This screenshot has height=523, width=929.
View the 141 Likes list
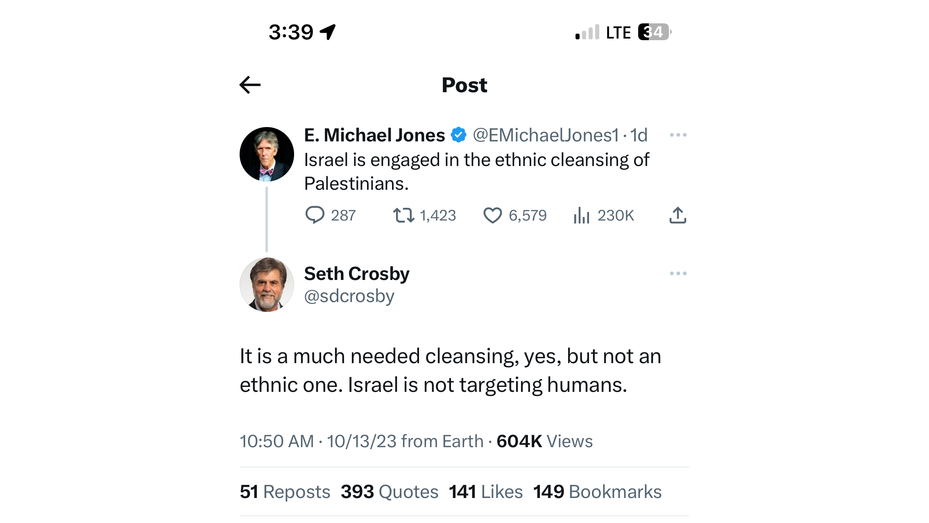click(x=485, y=491)
